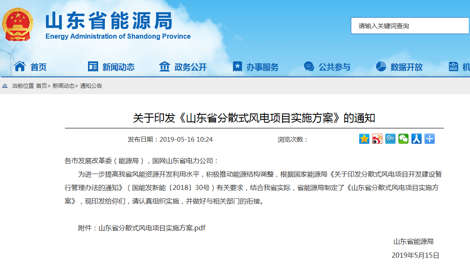Open the 政务公开 navigation menu item
Image resolution: width=470 pixels, height=274 pixels.
(x=191, y=67)
